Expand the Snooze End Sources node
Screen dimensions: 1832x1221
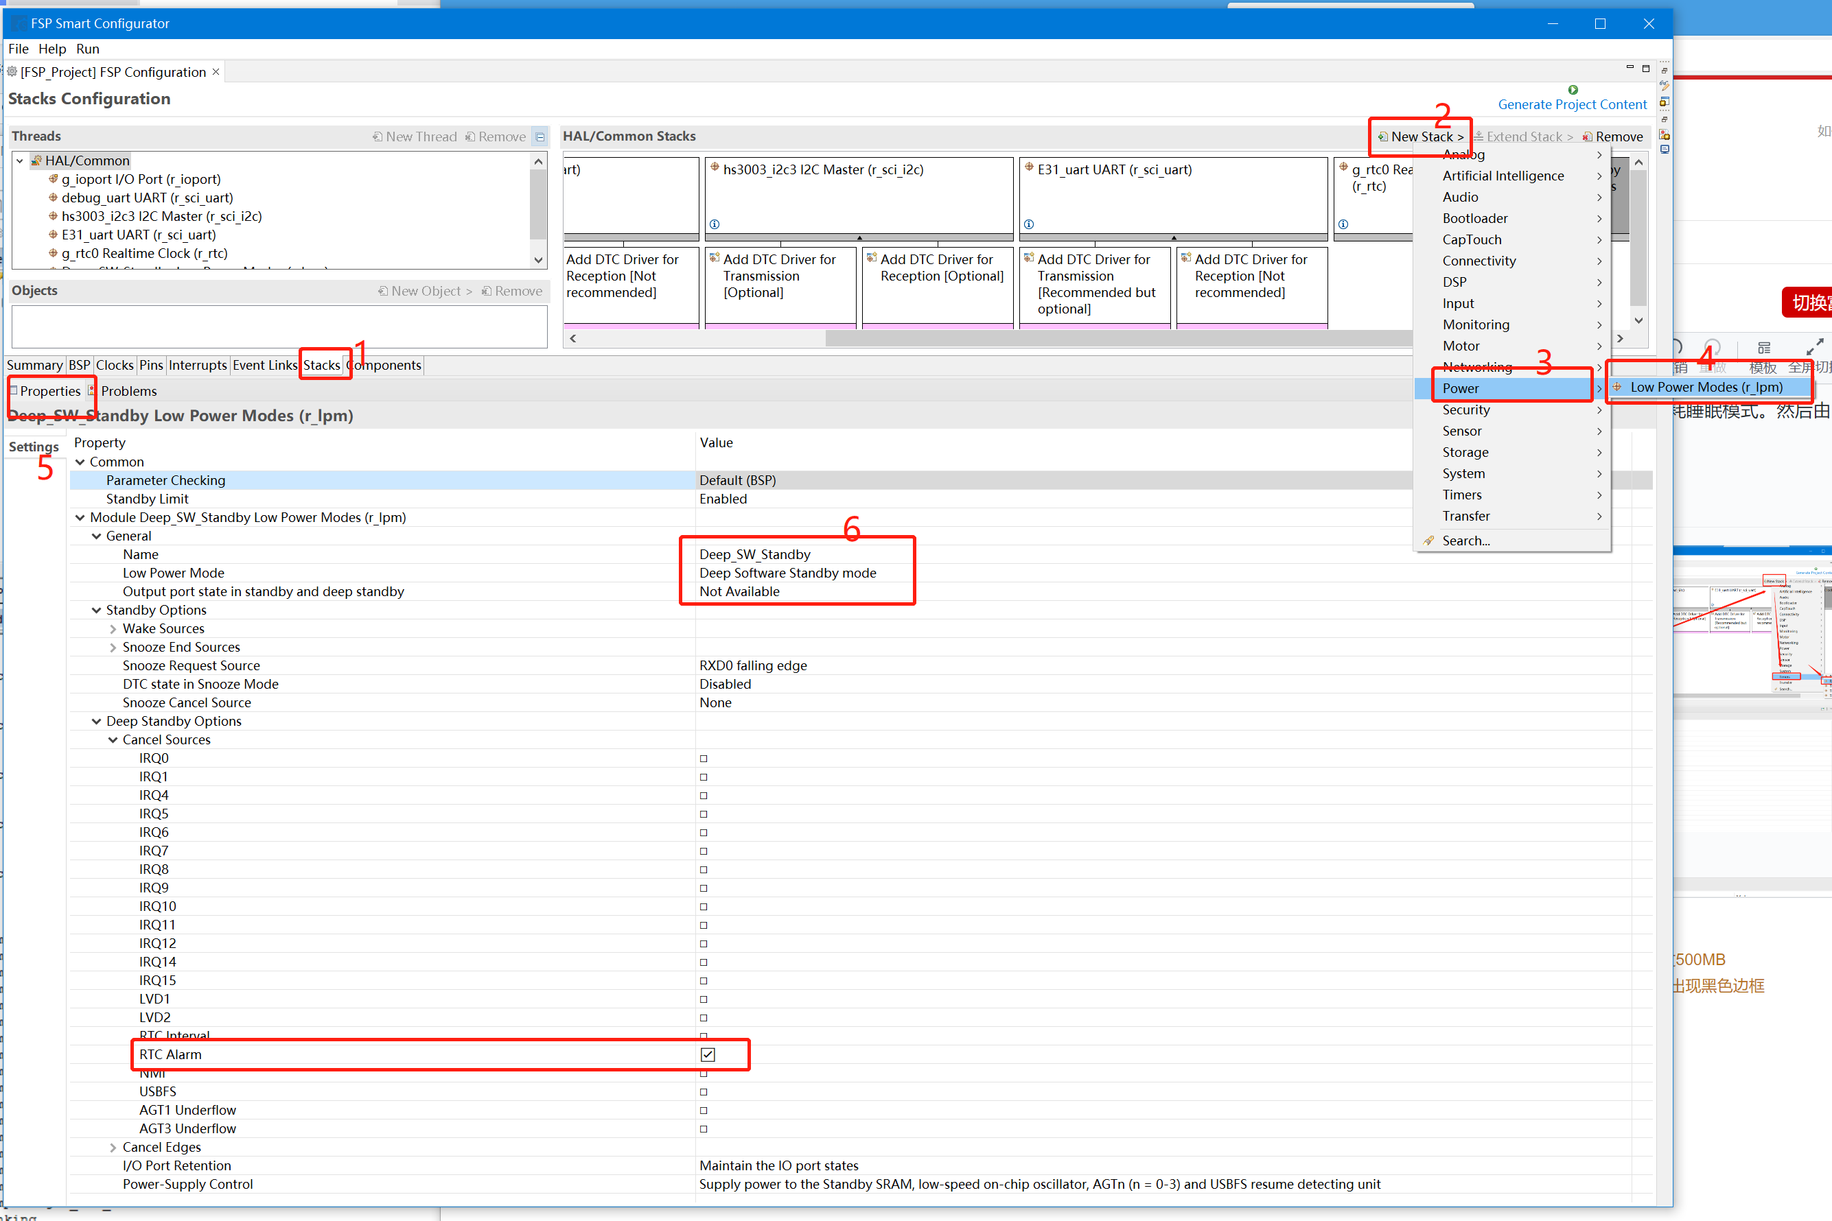[x=112, y=647]
